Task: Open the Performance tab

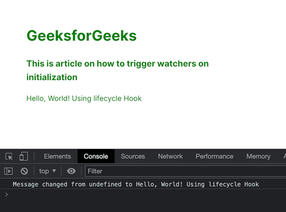Action: (214, 157)
